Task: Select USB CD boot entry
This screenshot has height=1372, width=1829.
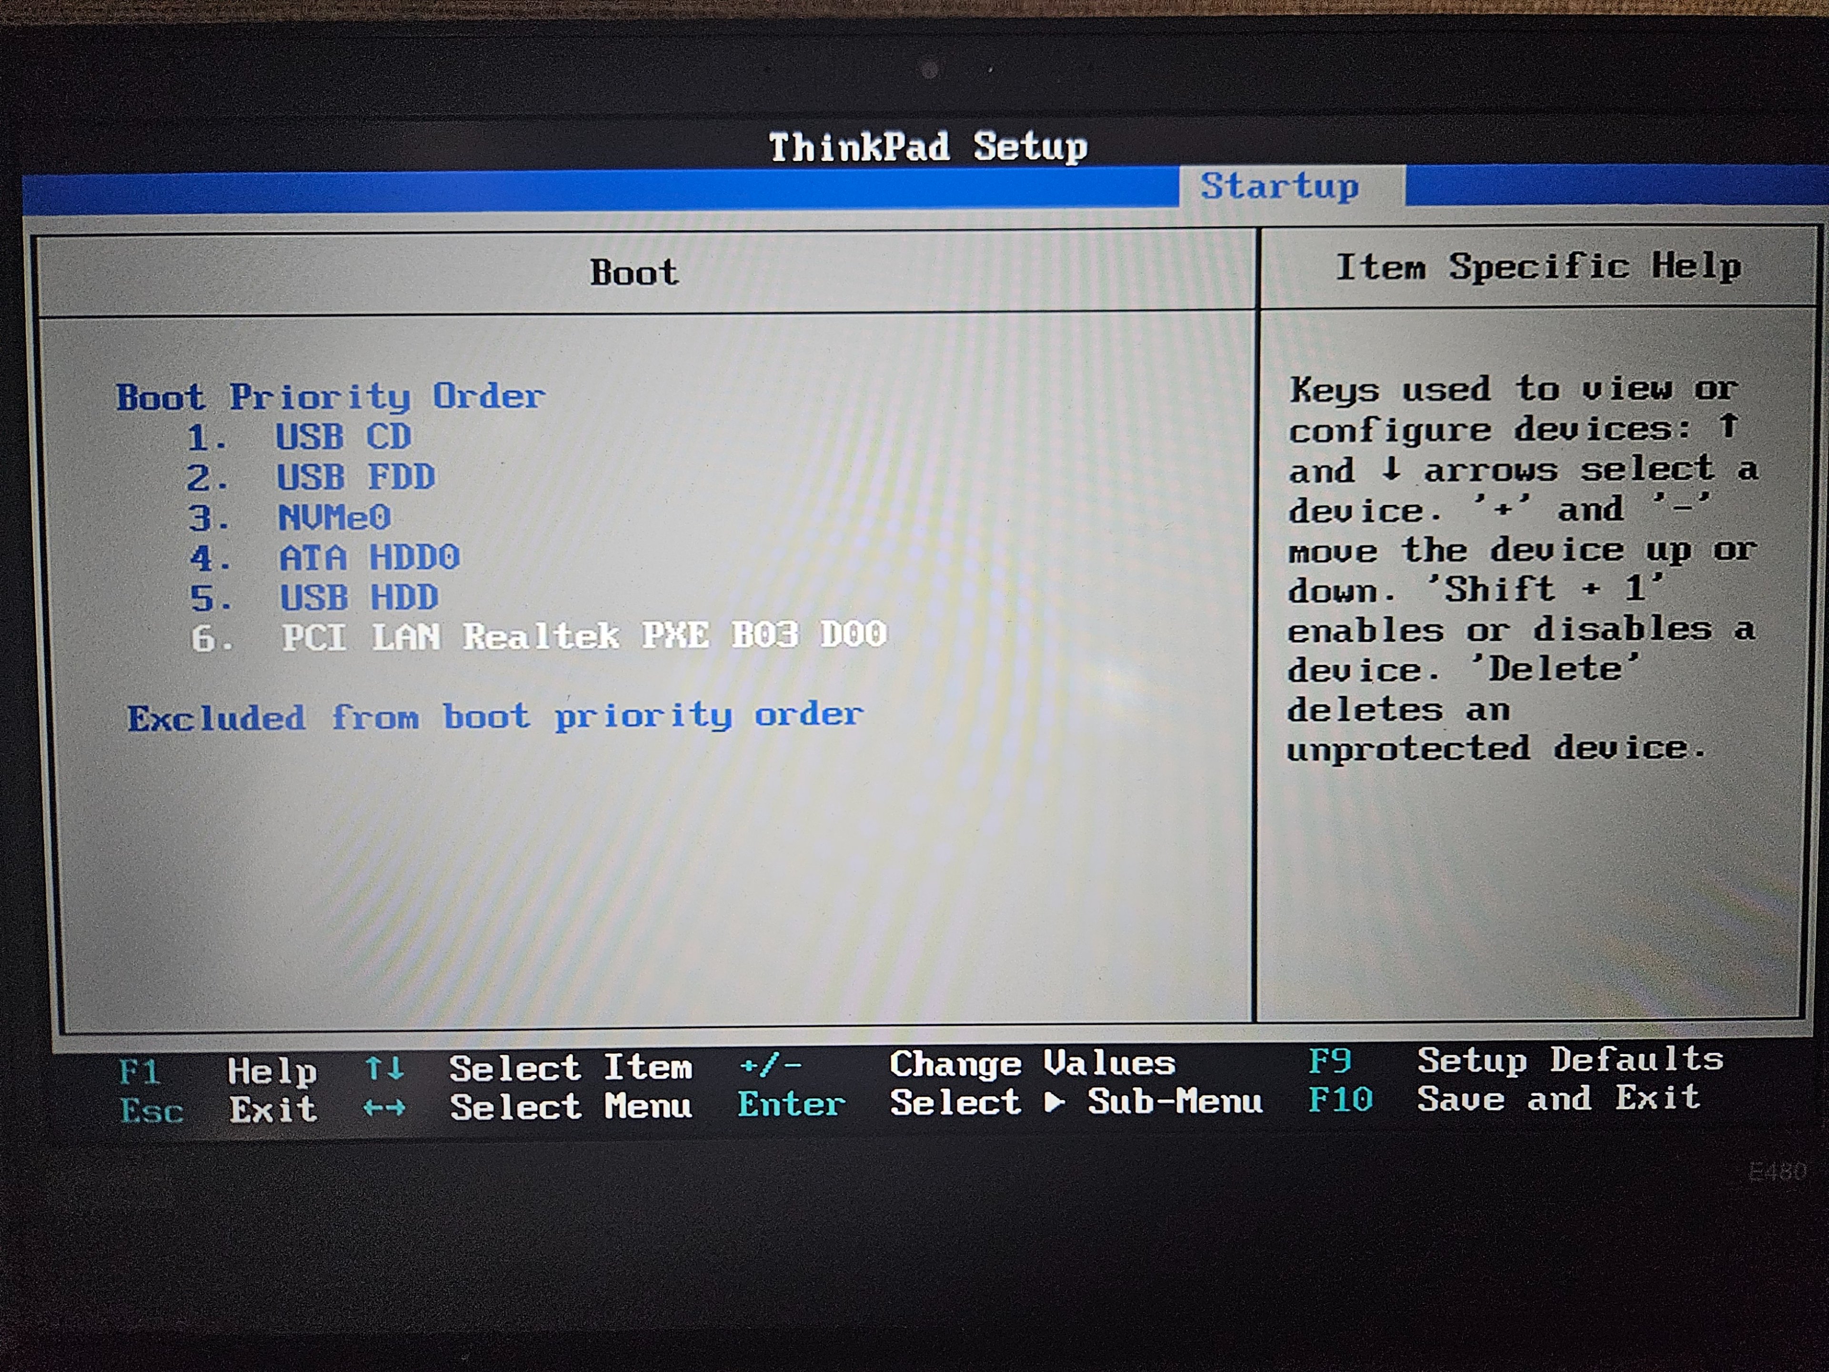Action: (x=342, y=437)
